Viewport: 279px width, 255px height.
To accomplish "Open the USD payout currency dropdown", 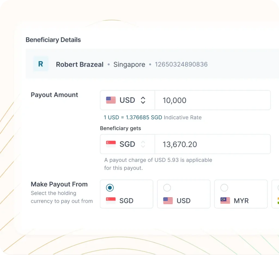I will pos(127,100).
